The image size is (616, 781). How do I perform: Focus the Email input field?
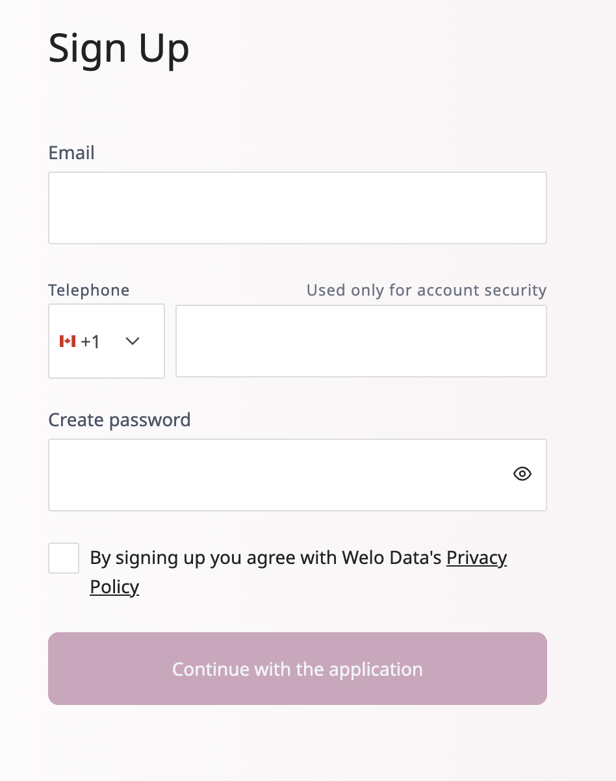[298, 208]
